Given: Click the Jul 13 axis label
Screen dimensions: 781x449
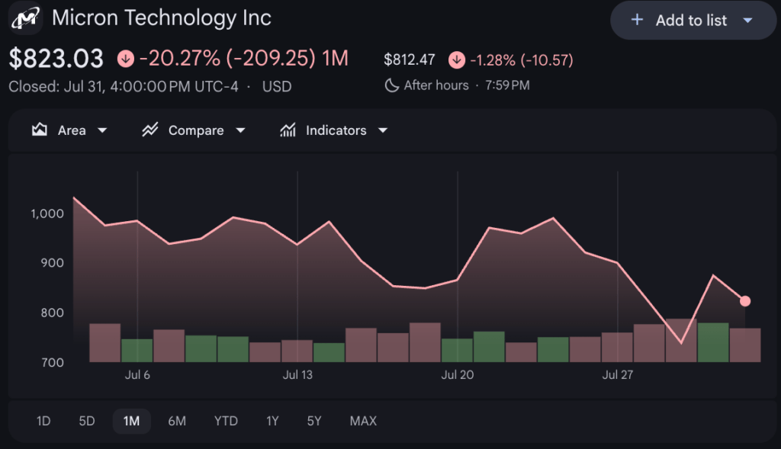Looking at the screenshot, I should [x=297, y=375].
